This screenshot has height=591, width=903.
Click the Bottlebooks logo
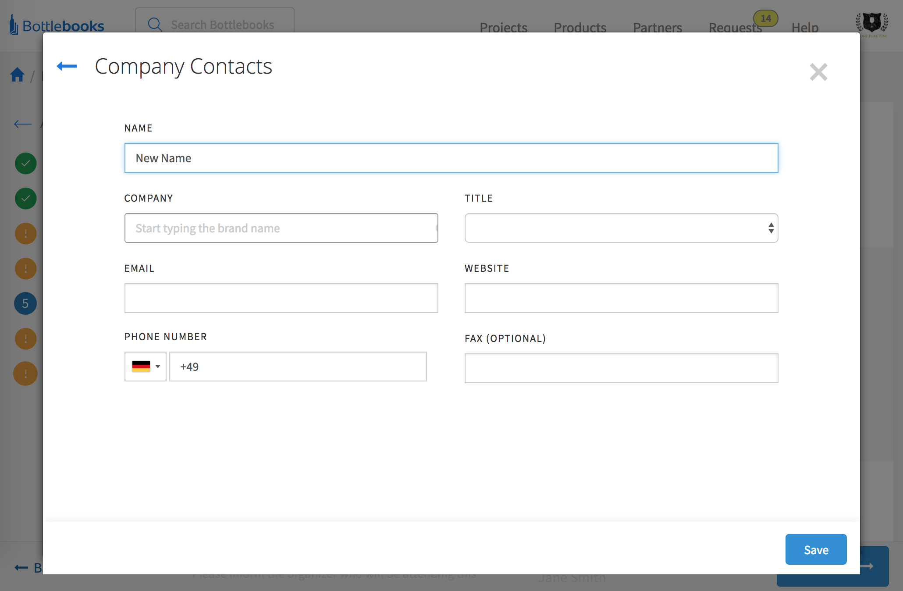(x=57, y=25)
